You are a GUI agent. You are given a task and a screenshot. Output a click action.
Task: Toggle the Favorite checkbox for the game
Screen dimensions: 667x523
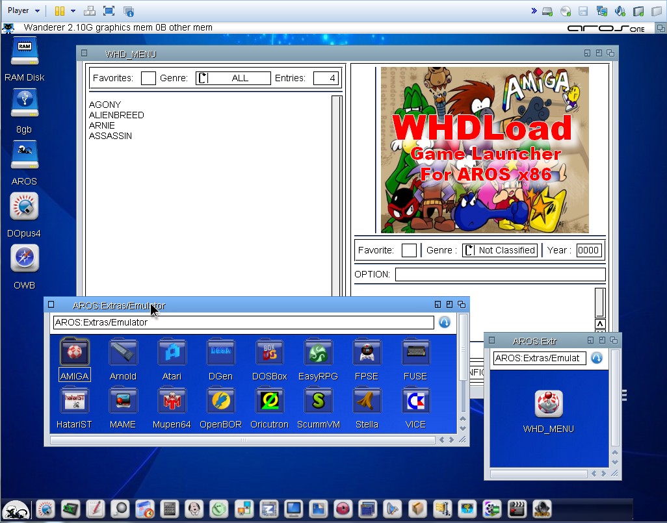[x=409, y=250]
